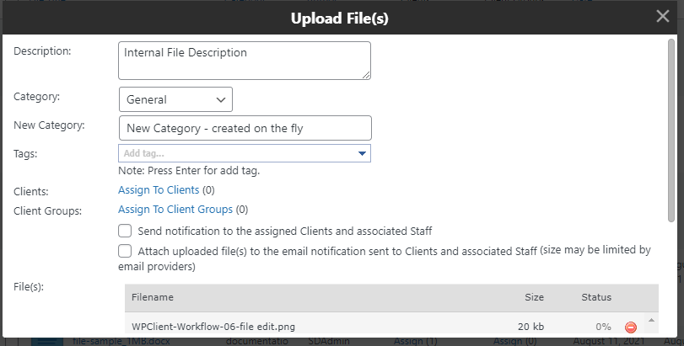Click file-sample_1MB.docx in background list

[121, 341]
